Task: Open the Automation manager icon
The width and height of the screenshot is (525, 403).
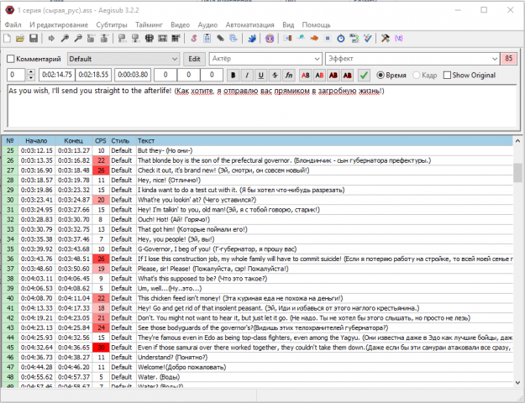Action: [x=252, y=39]
